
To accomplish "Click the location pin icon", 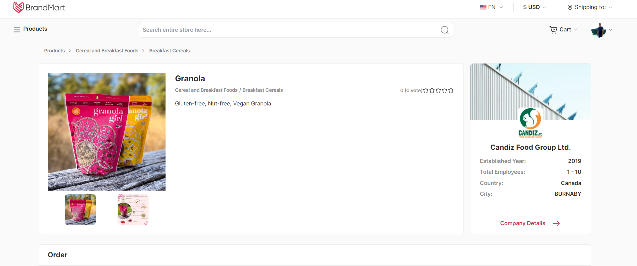I will pos(570,7).
